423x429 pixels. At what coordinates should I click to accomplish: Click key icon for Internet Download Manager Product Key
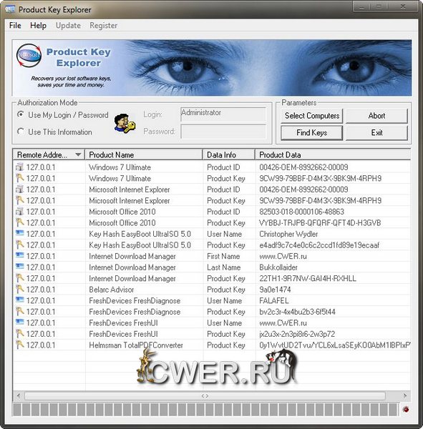click(20, 278)
